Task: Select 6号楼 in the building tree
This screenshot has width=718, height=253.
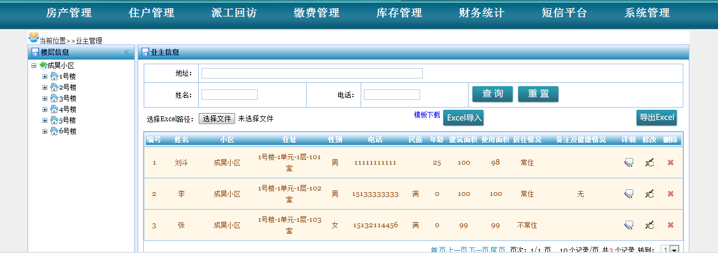Action: pyautogui.click(x=67, y=131)
